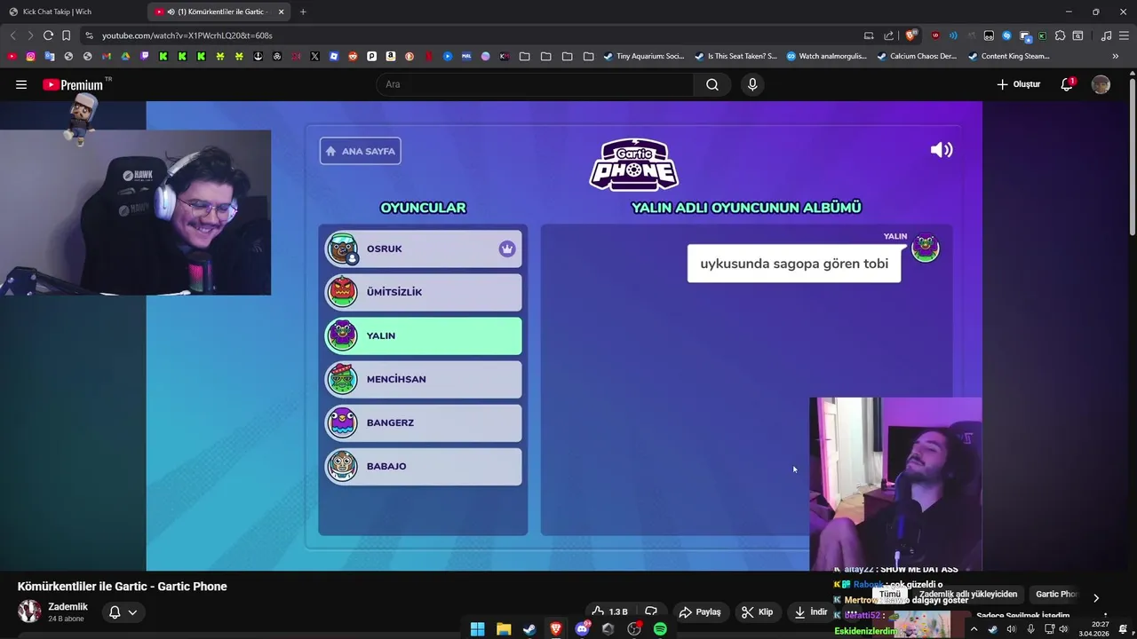Open the Zademlik channel link

[68, 607]
